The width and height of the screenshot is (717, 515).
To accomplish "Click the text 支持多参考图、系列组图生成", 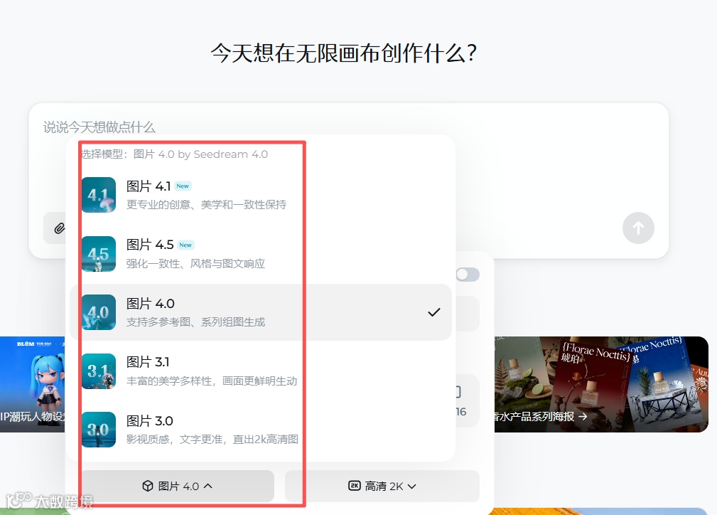I will click(x=195, y=322).
